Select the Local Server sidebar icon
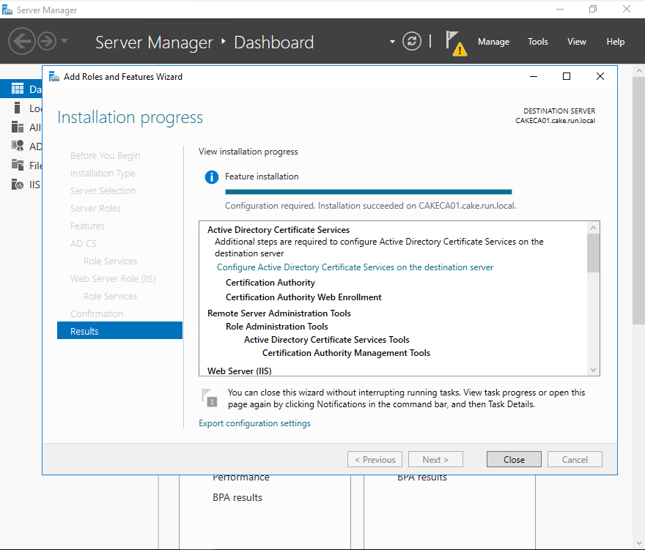Viewport: 645px width, 550px height. [x=18, y=108]
